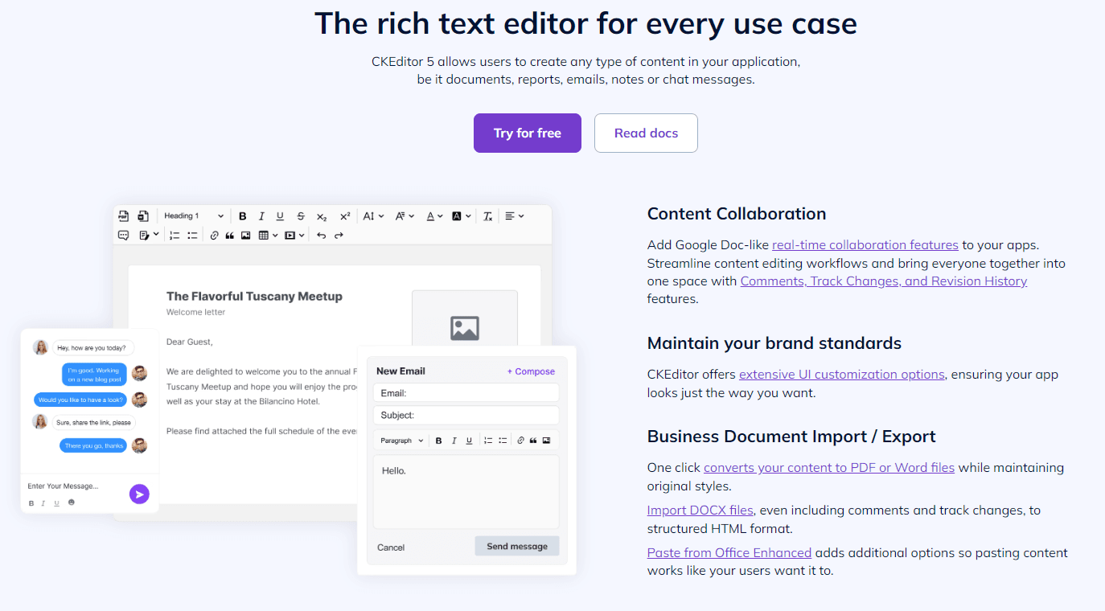Viewport: 1105px width, 611px height.
Task: Open the Paragraph dropdown in New Email
Action: 401,439
